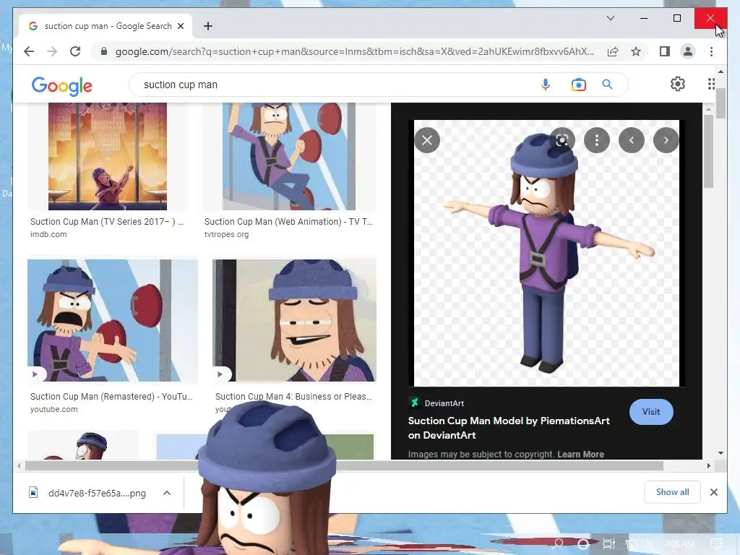
Task: View site information via the lock icon
Action: pyautogui.click(x=104, y=51)
